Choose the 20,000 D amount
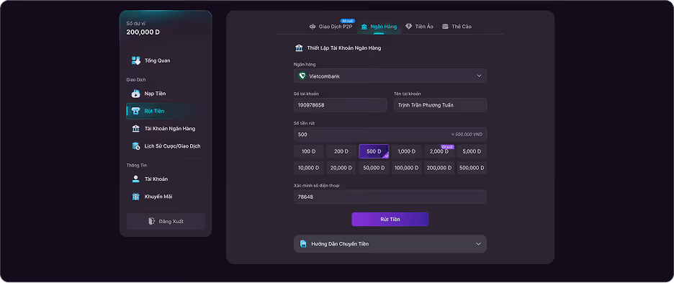This screenshot has height=283, width=674. tap(341, 168)
